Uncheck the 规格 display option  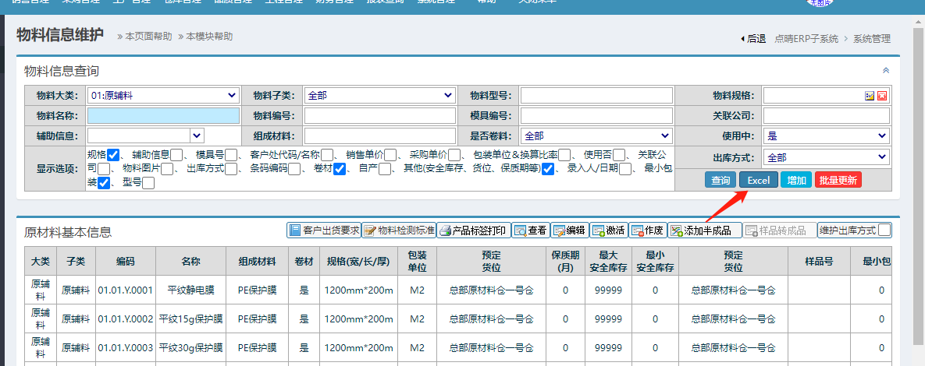(113, 154)
